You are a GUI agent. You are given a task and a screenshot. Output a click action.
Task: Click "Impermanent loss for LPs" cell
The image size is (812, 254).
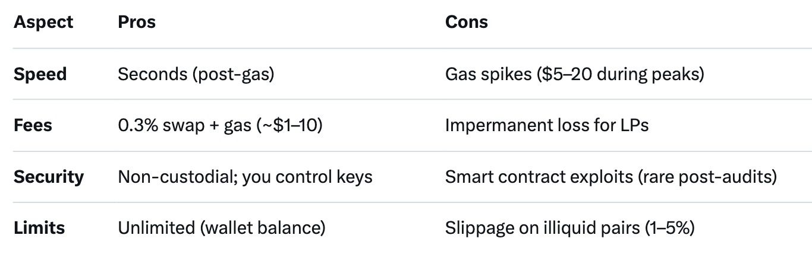point(546,125)
